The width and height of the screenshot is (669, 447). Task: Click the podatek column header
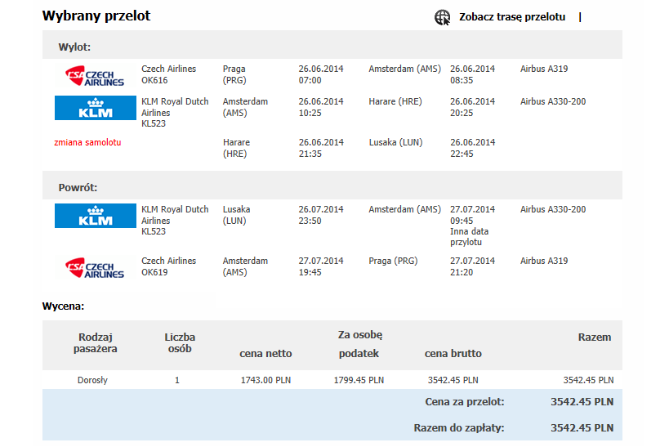pos(359,354)
